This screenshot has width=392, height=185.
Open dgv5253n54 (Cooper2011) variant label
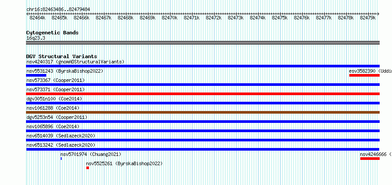(x=57, y=117)
